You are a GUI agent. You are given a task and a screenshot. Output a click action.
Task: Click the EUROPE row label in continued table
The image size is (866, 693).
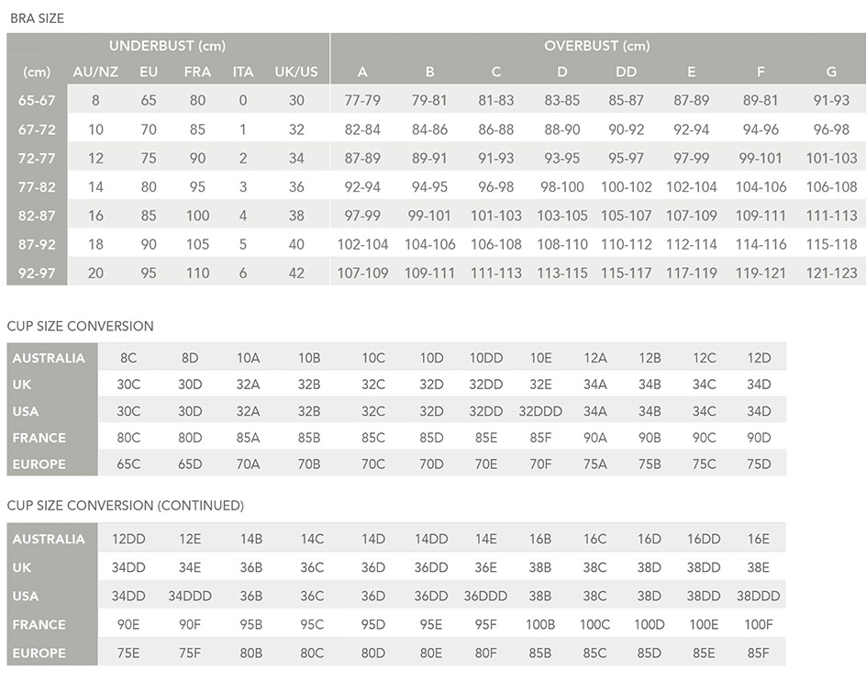tap(39, 654)
